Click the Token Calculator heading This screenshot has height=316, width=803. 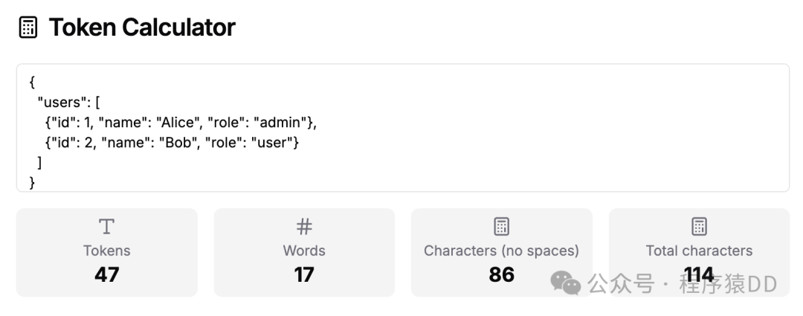click(x=142, y=28)
